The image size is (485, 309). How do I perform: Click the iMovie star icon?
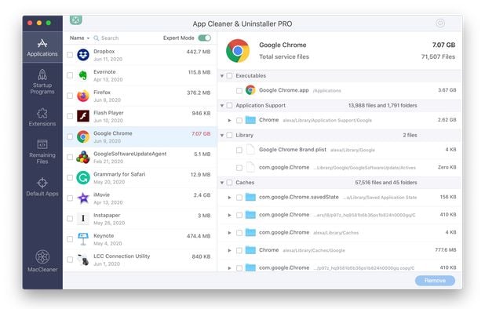pyautogui.click(x=83, y=198)
